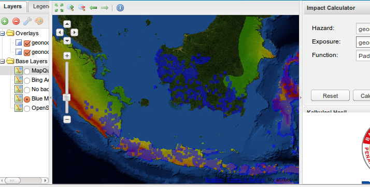Image resolution: width=370 pixels, height=187 pixels.
Task: Uncheck the second geonode overlay layer
Action: [27, 52]
